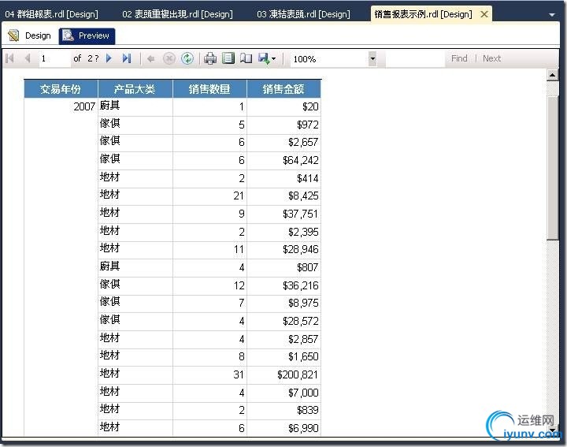Select the $2,857 amount cell

coord(283,339)
